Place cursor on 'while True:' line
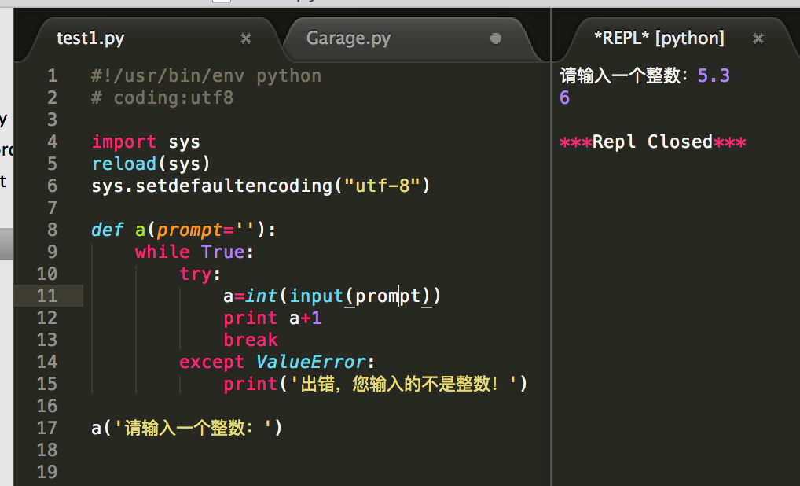800x486 pixels. pyautogui.click(x=195, y=252)
